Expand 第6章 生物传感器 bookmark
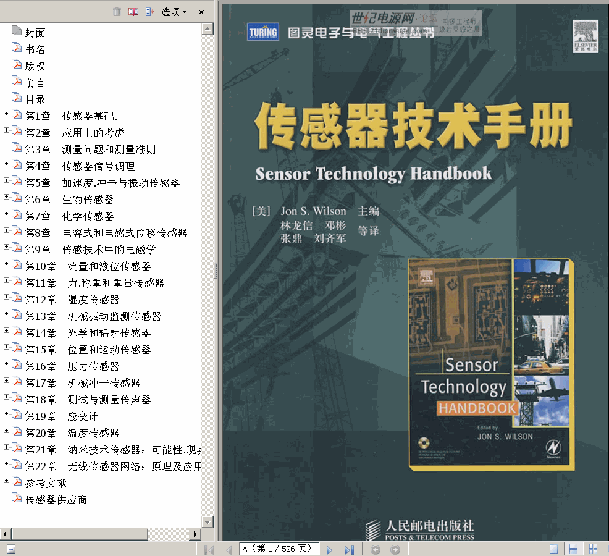This screenshot has width=609, height=556. pos(6,197)
